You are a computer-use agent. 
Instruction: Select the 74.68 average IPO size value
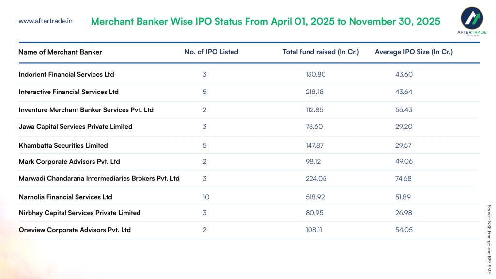[x=403, y=178]
